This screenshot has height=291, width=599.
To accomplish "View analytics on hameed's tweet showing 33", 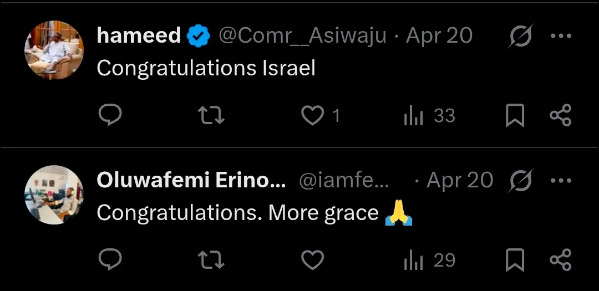I will (x=414, y=116).
